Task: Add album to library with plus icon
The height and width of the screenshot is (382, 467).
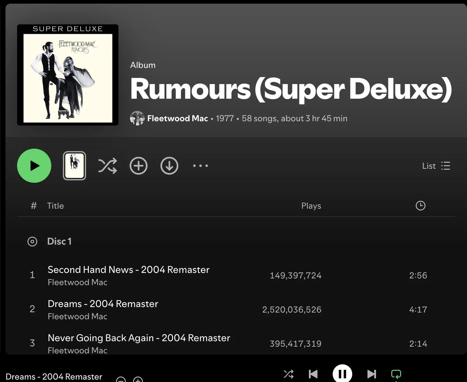Action: point(139,166)
